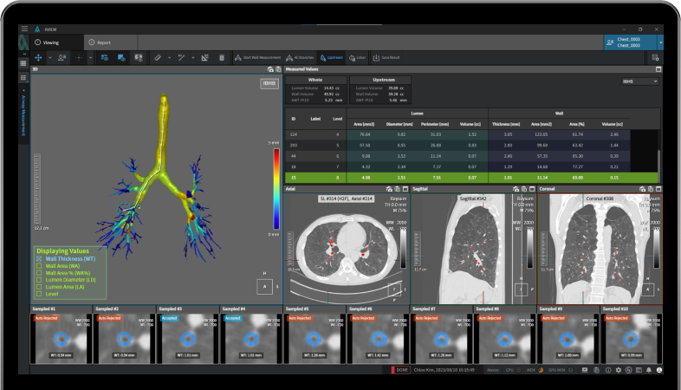The width and height of the screenshot is (681, 390).
Task: Open the IBHB dropdown in Measured Values
Action: [639, 81]
